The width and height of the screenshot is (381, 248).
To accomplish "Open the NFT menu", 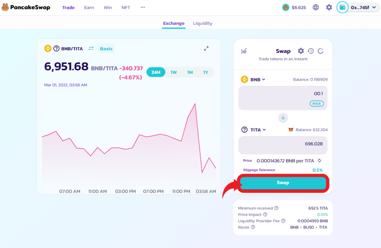I will [x=126, y=7].
